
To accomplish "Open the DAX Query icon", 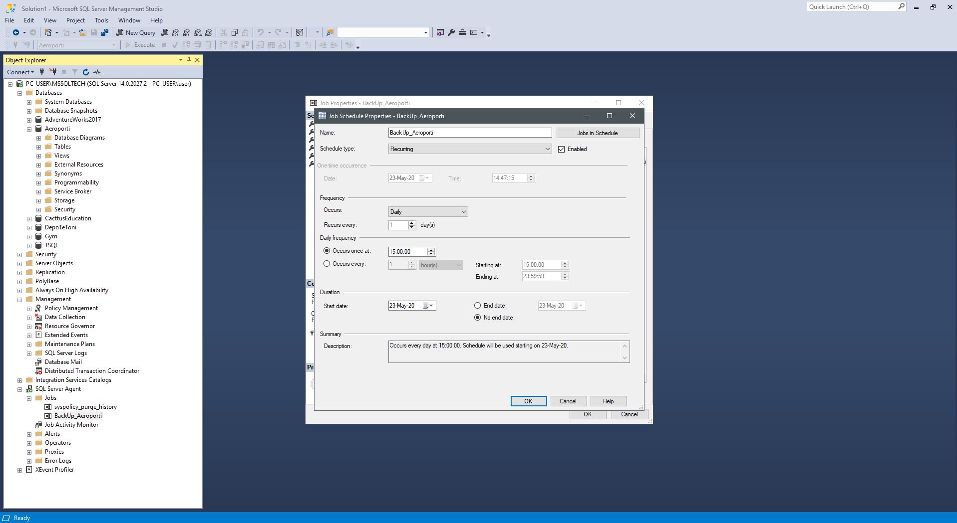I will (209, 32).
